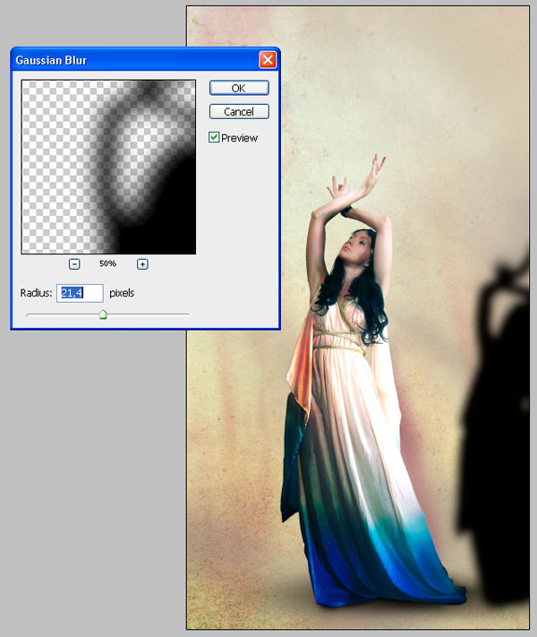This screenshot has height=637, width=537.
Task: Cancel the Gaussian Blur dialog
Action: pos(239,112)
